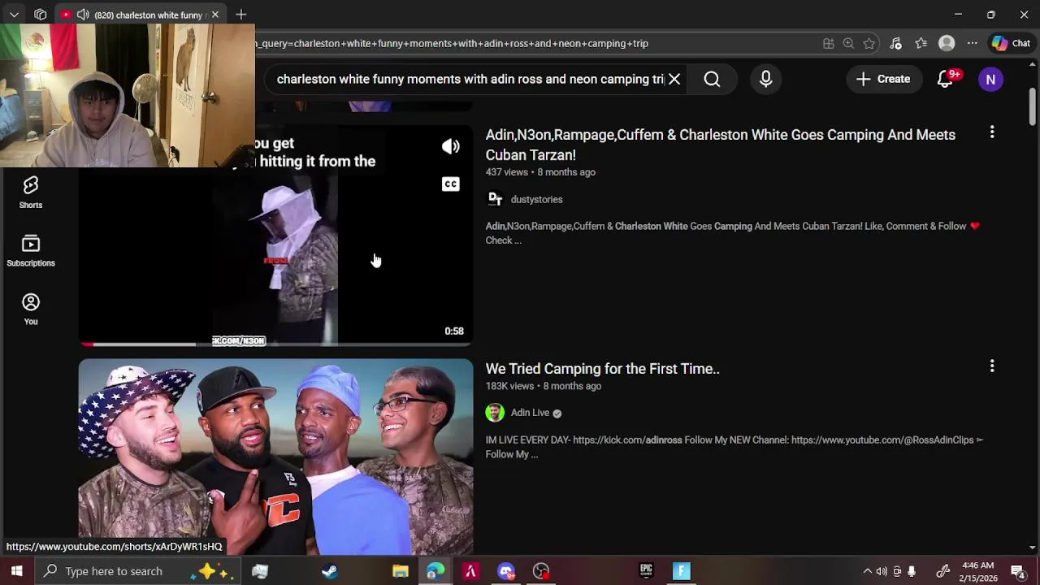Screen dimensions: 1040x585
Task: Open File Explorer from the taskbar
Action: pos(400,571)
